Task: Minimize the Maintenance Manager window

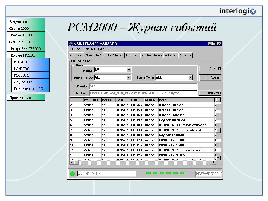Action: point(210,44)
